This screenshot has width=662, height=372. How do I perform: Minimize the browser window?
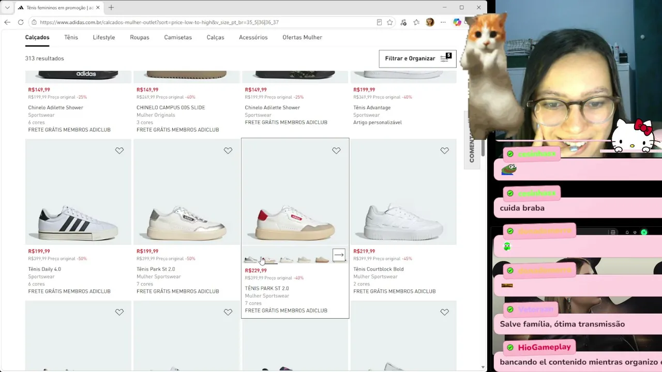pos(444,7)
